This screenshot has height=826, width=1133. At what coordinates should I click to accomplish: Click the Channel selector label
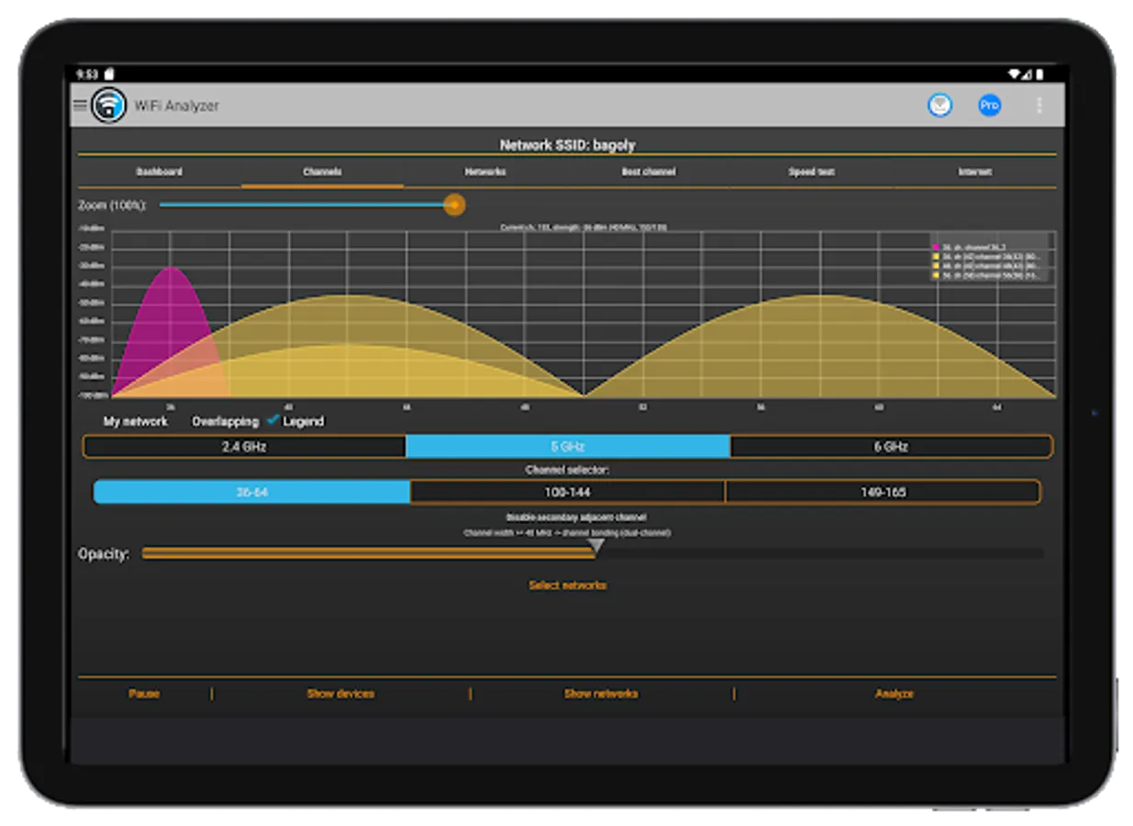tap(567, 470)
